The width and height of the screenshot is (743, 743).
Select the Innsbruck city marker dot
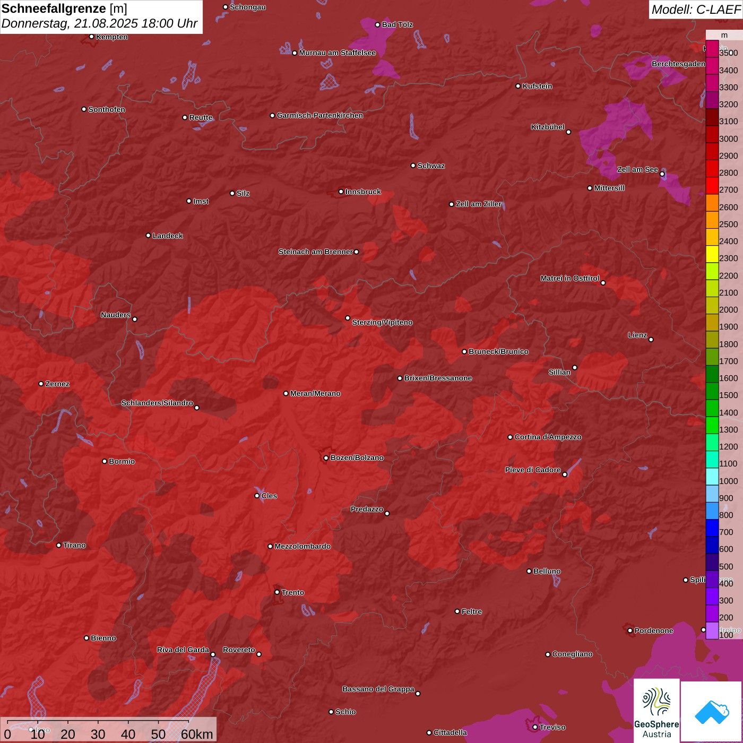click(341, 192)
